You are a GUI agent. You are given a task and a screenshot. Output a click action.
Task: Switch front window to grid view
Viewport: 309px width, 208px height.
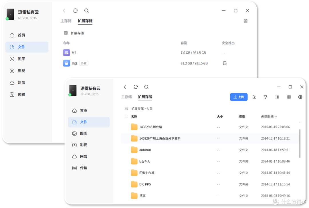click(289, 97)
